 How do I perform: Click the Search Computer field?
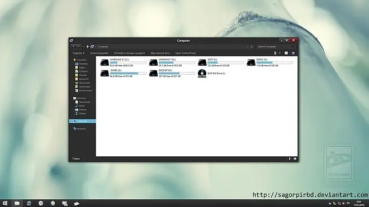click(275, 47)
